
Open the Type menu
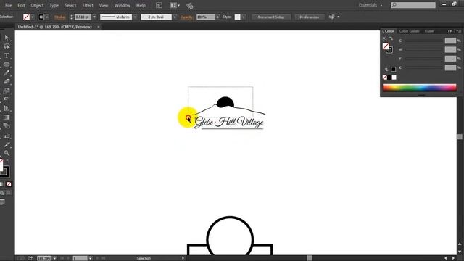point(54,5)
